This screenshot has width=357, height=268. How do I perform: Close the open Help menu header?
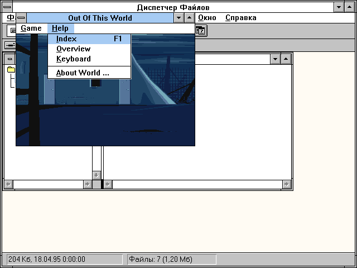(x=60, y=28)
